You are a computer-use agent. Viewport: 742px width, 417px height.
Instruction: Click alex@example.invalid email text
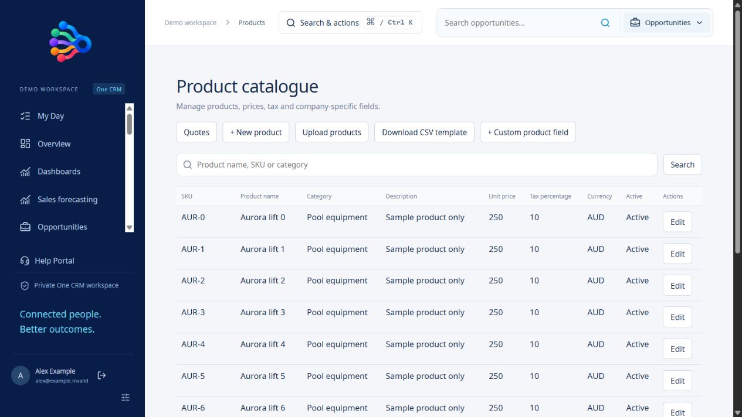(x=62, y=381)
